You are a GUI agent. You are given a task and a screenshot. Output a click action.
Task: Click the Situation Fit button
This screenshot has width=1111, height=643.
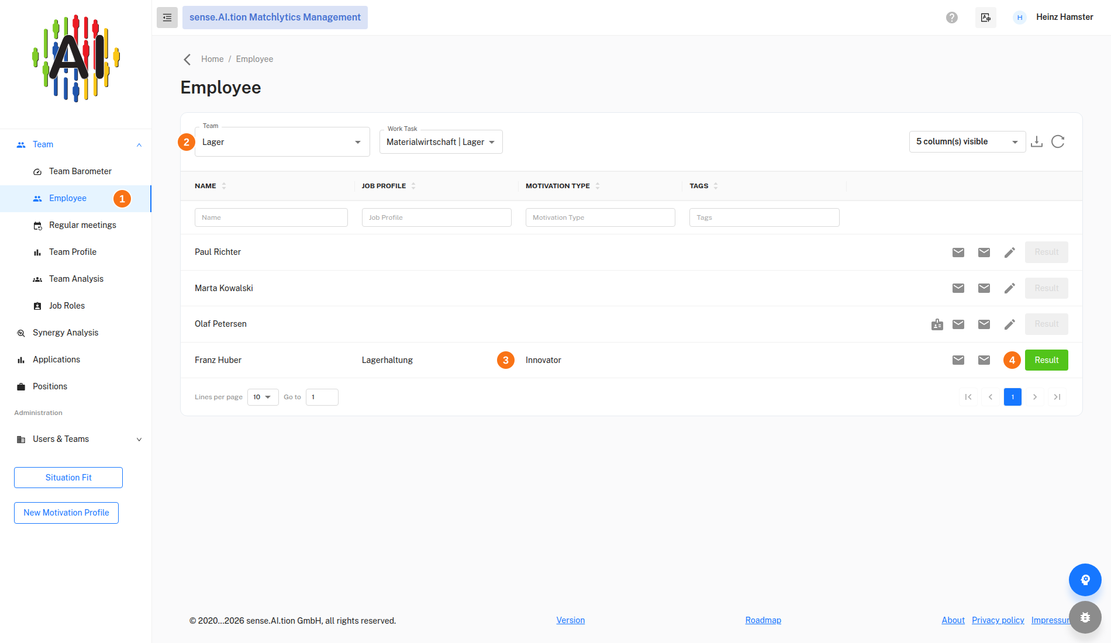click(68, 478)
